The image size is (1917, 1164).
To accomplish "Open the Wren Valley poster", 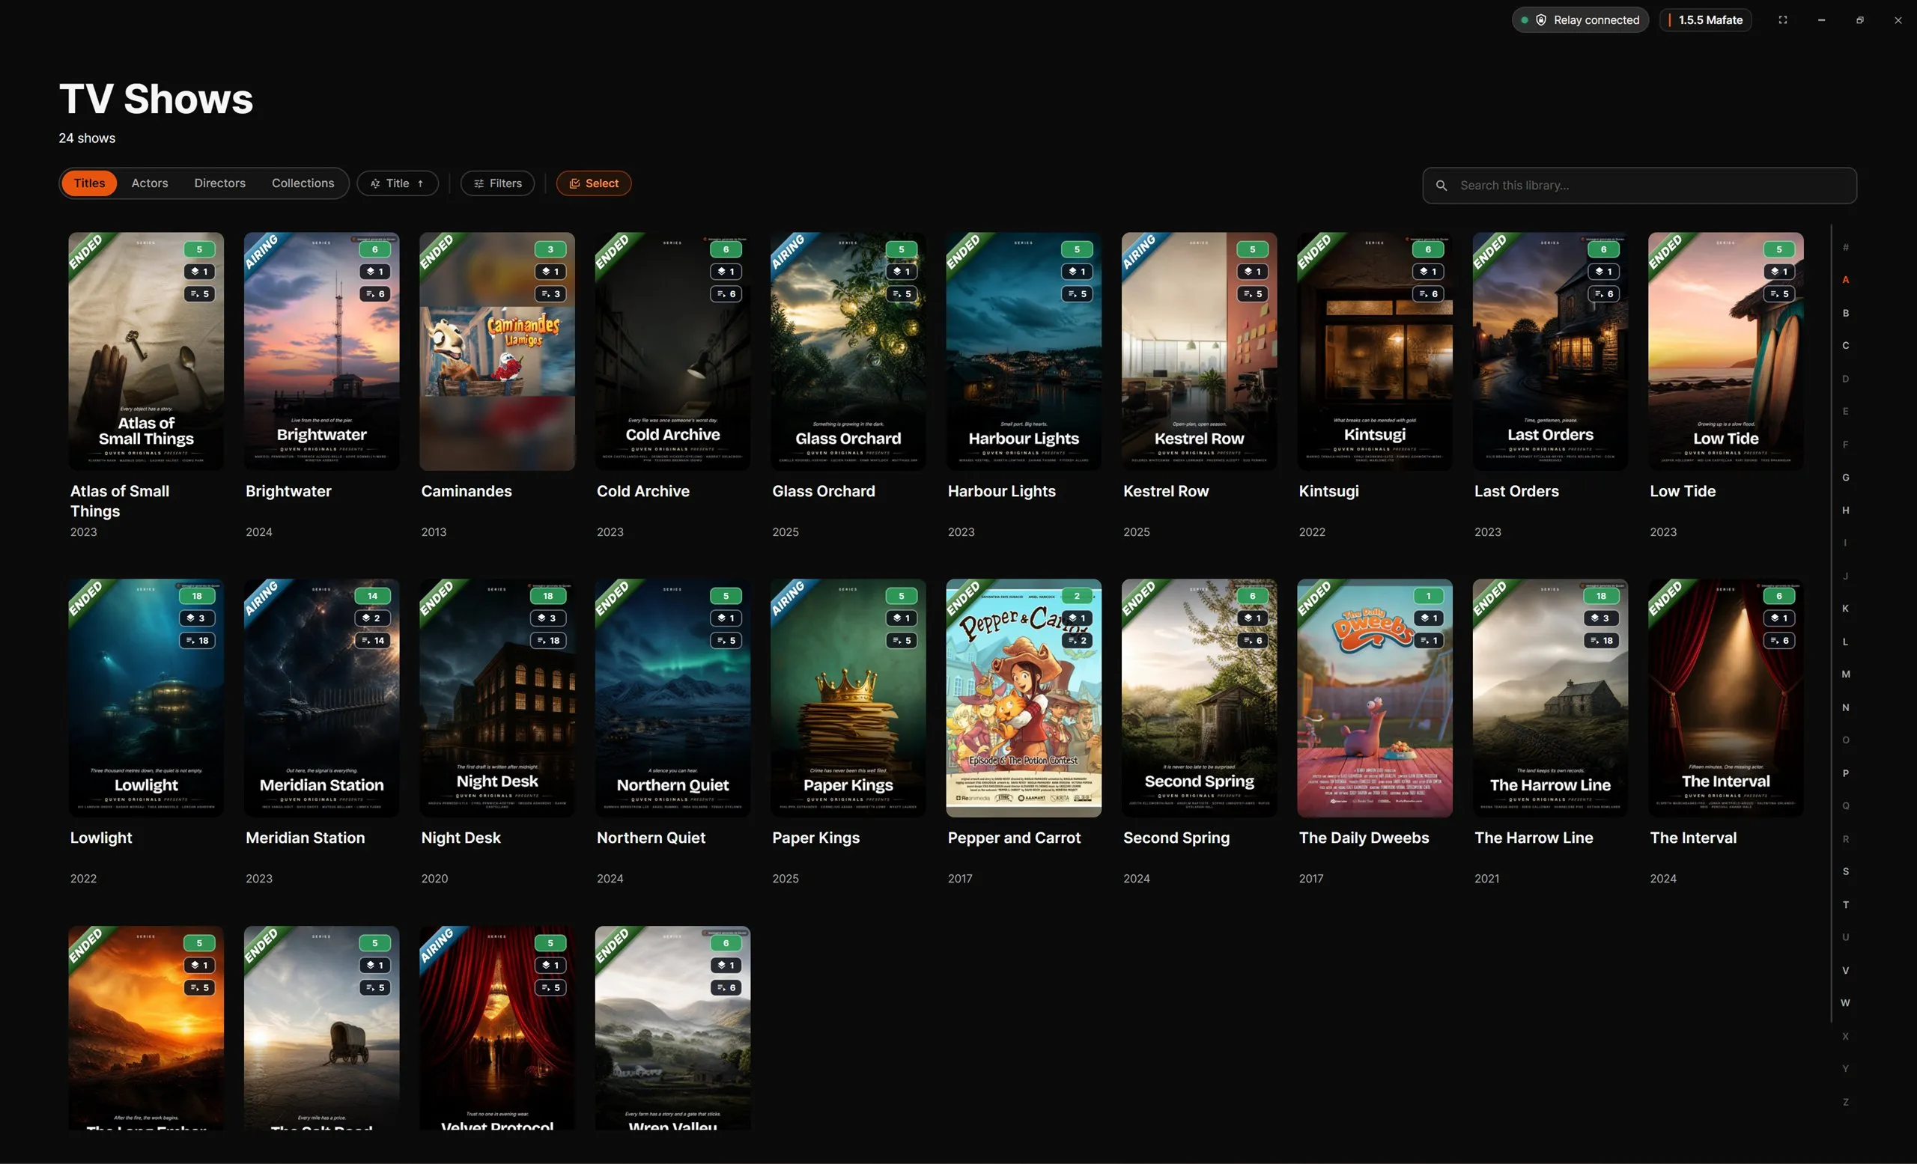I will click(673, 1028).
